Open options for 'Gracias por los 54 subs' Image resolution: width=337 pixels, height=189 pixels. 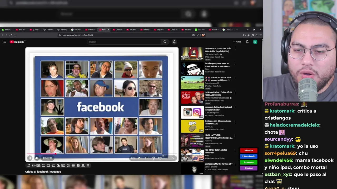pyautogui.click(x=235, y=78)
